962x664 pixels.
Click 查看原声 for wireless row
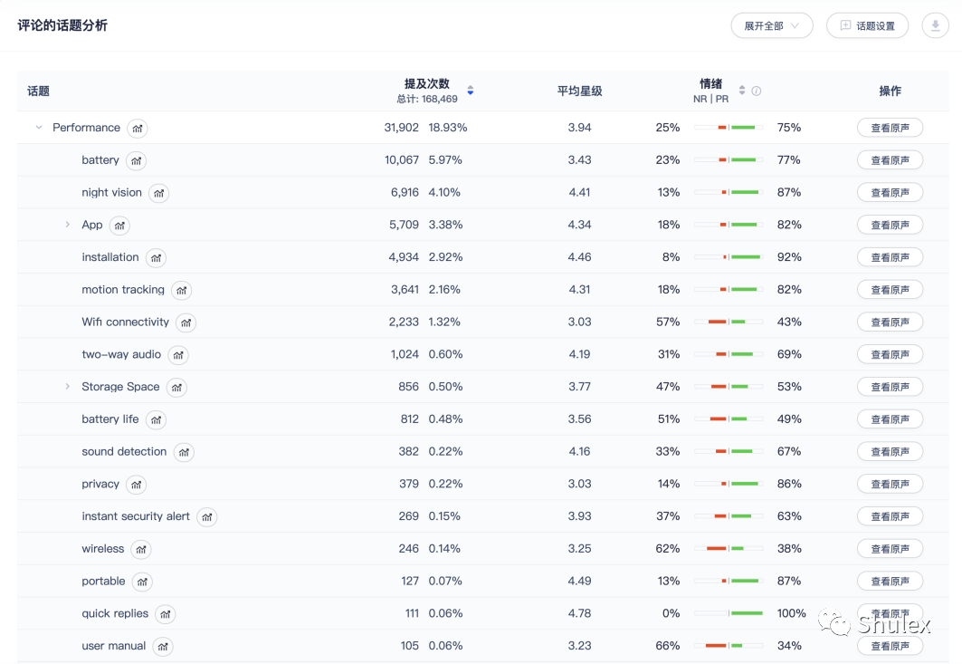[890, 549]
